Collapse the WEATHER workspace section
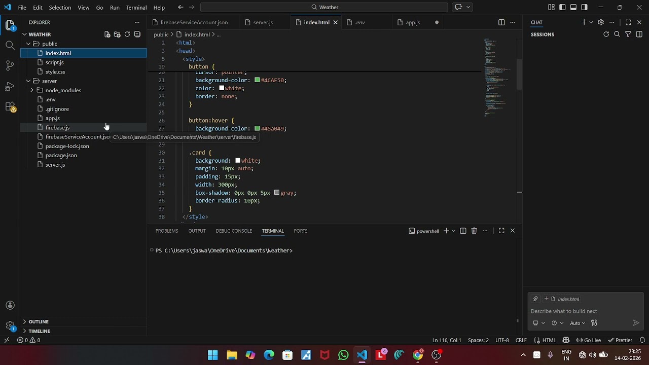 coord(24,34)
